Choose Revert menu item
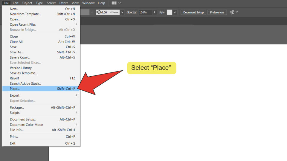This screenshot has width=287, height=161. (x=41, y=78)
